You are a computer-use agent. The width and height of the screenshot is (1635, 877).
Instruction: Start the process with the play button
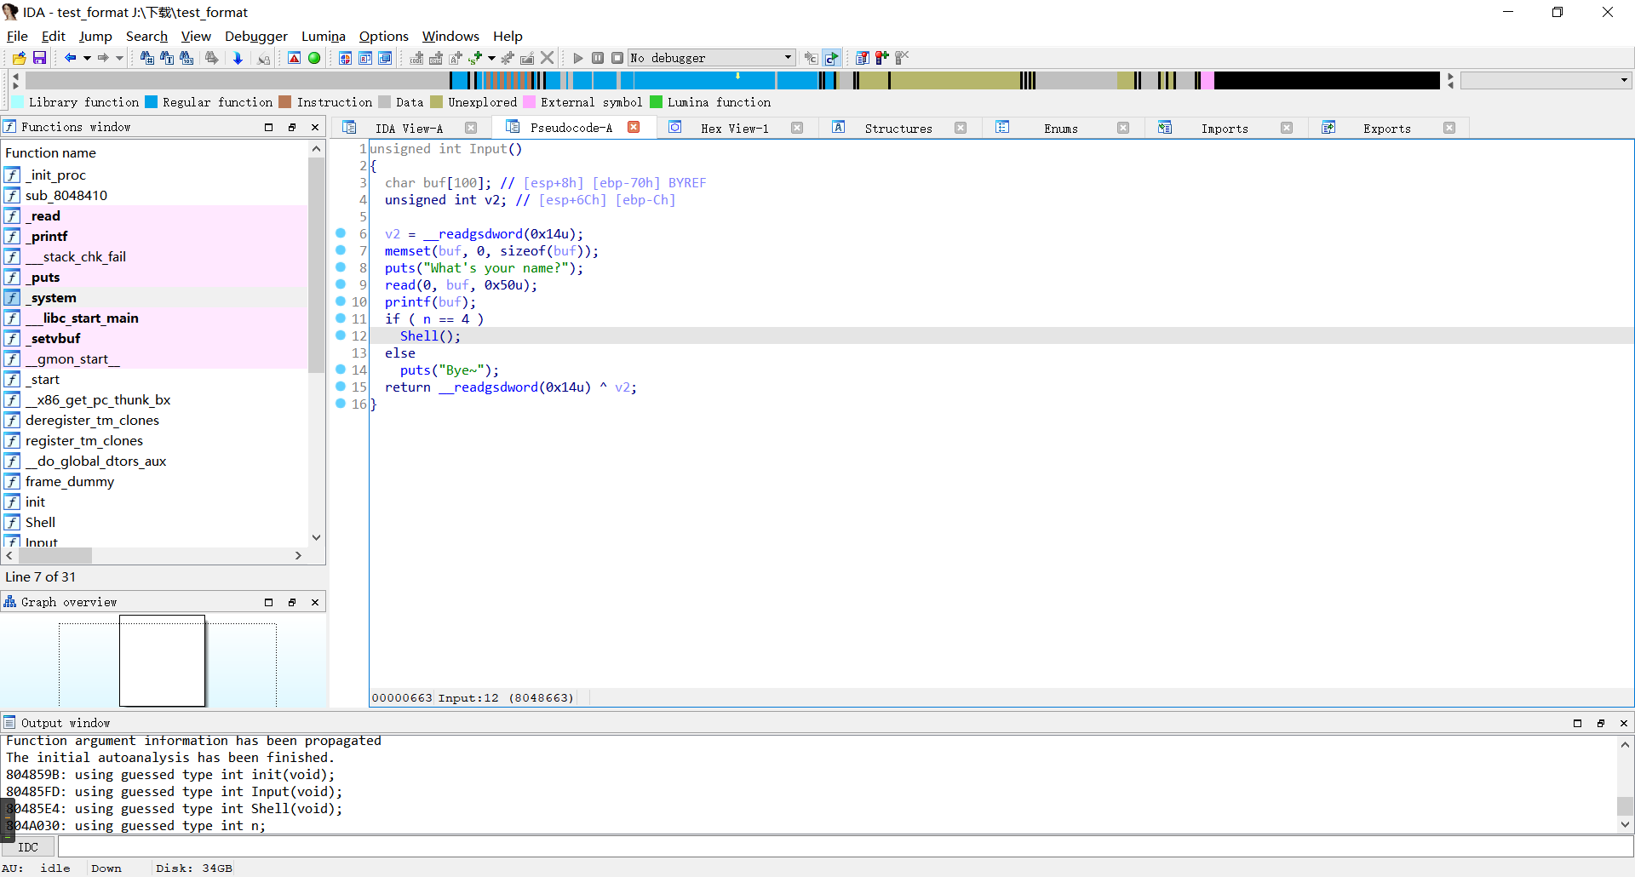578,58
